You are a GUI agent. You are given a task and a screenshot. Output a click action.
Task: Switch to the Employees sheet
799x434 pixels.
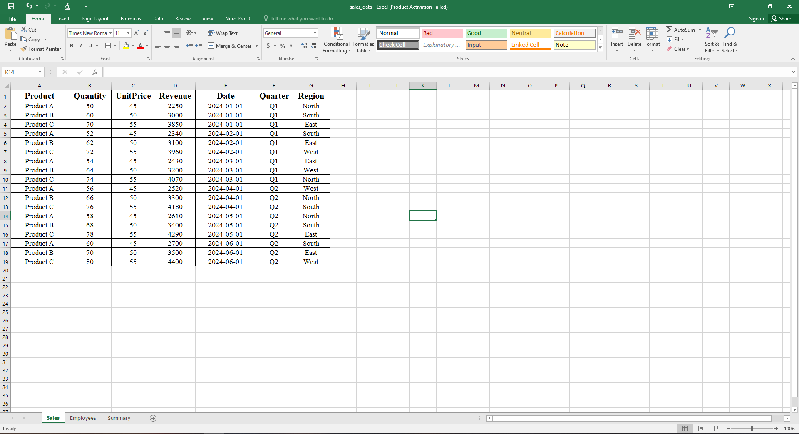pos(83,418)
